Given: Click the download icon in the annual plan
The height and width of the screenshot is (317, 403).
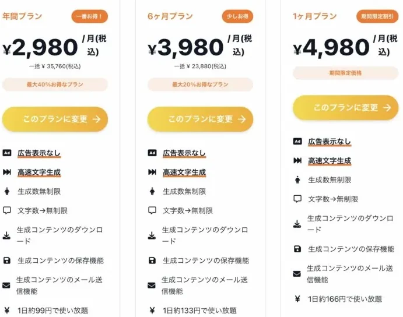Looking at the screenshot, I should [x=7, y=235].
